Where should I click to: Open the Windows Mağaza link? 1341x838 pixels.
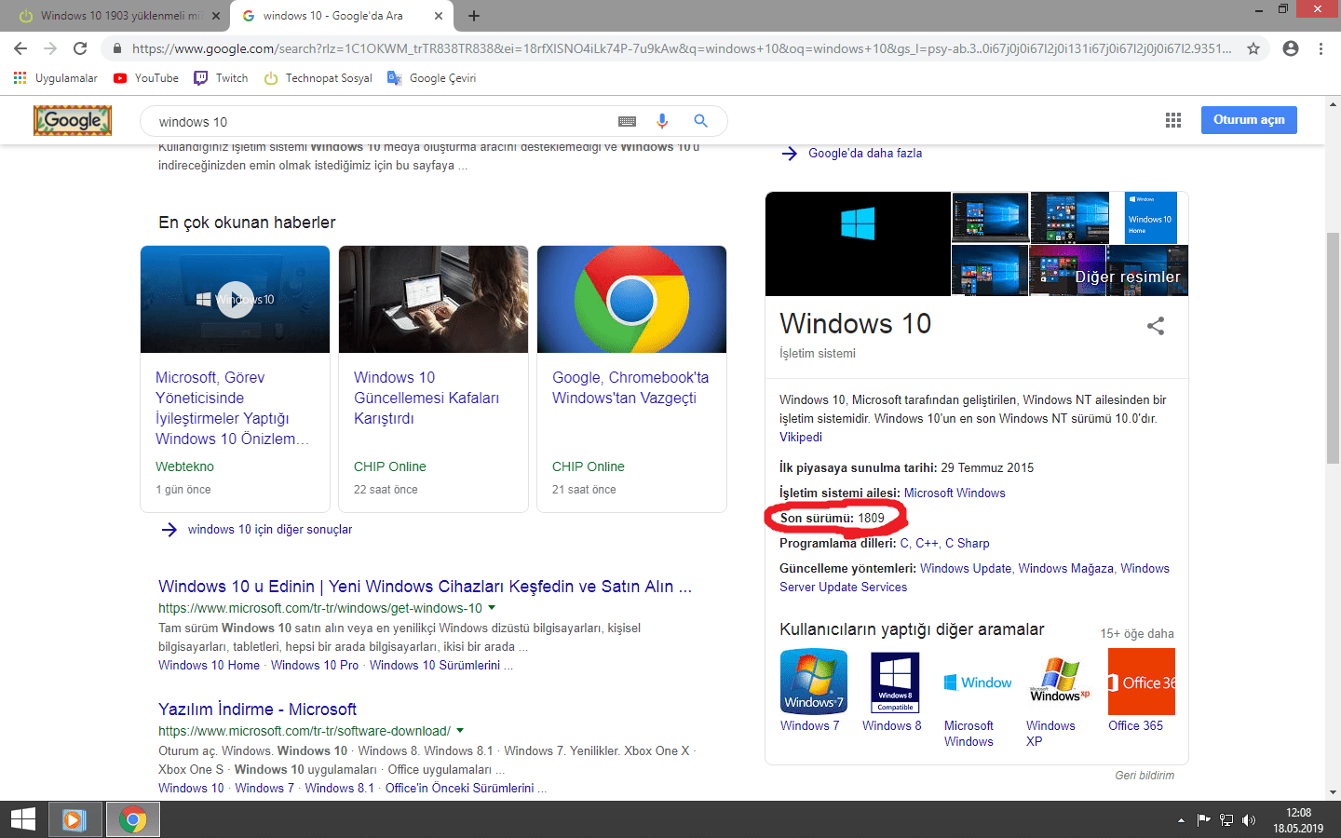point(1065,569)
